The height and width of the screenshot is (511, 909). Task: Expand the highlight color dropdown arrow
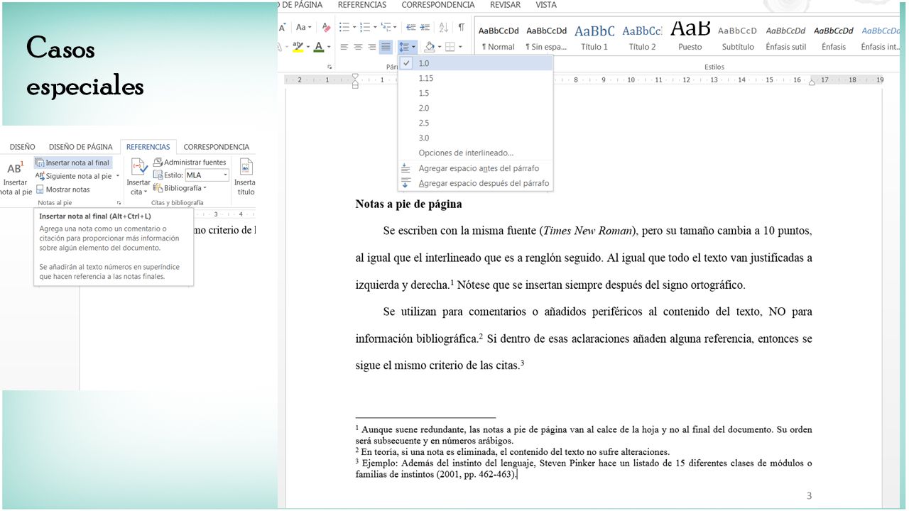308,47
